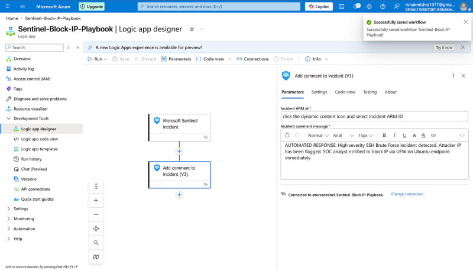Image resolution: width=473 pixels, height=270 pixels.
Task: Insert a step between the two actions
Action: point(179,152)
